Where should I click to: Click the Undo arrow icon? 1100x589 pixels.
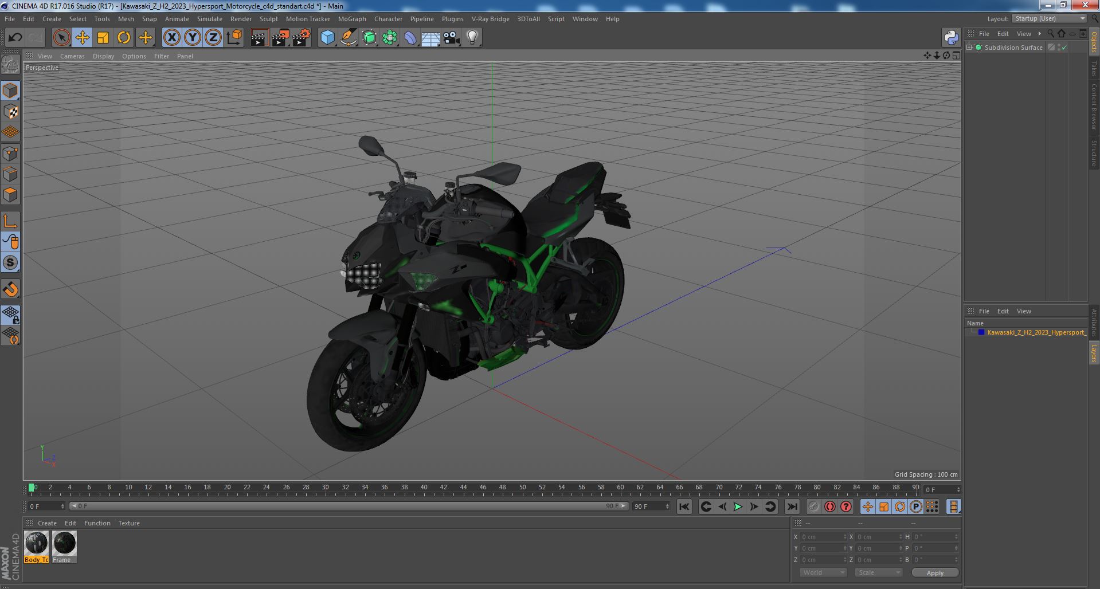point(15,38)
